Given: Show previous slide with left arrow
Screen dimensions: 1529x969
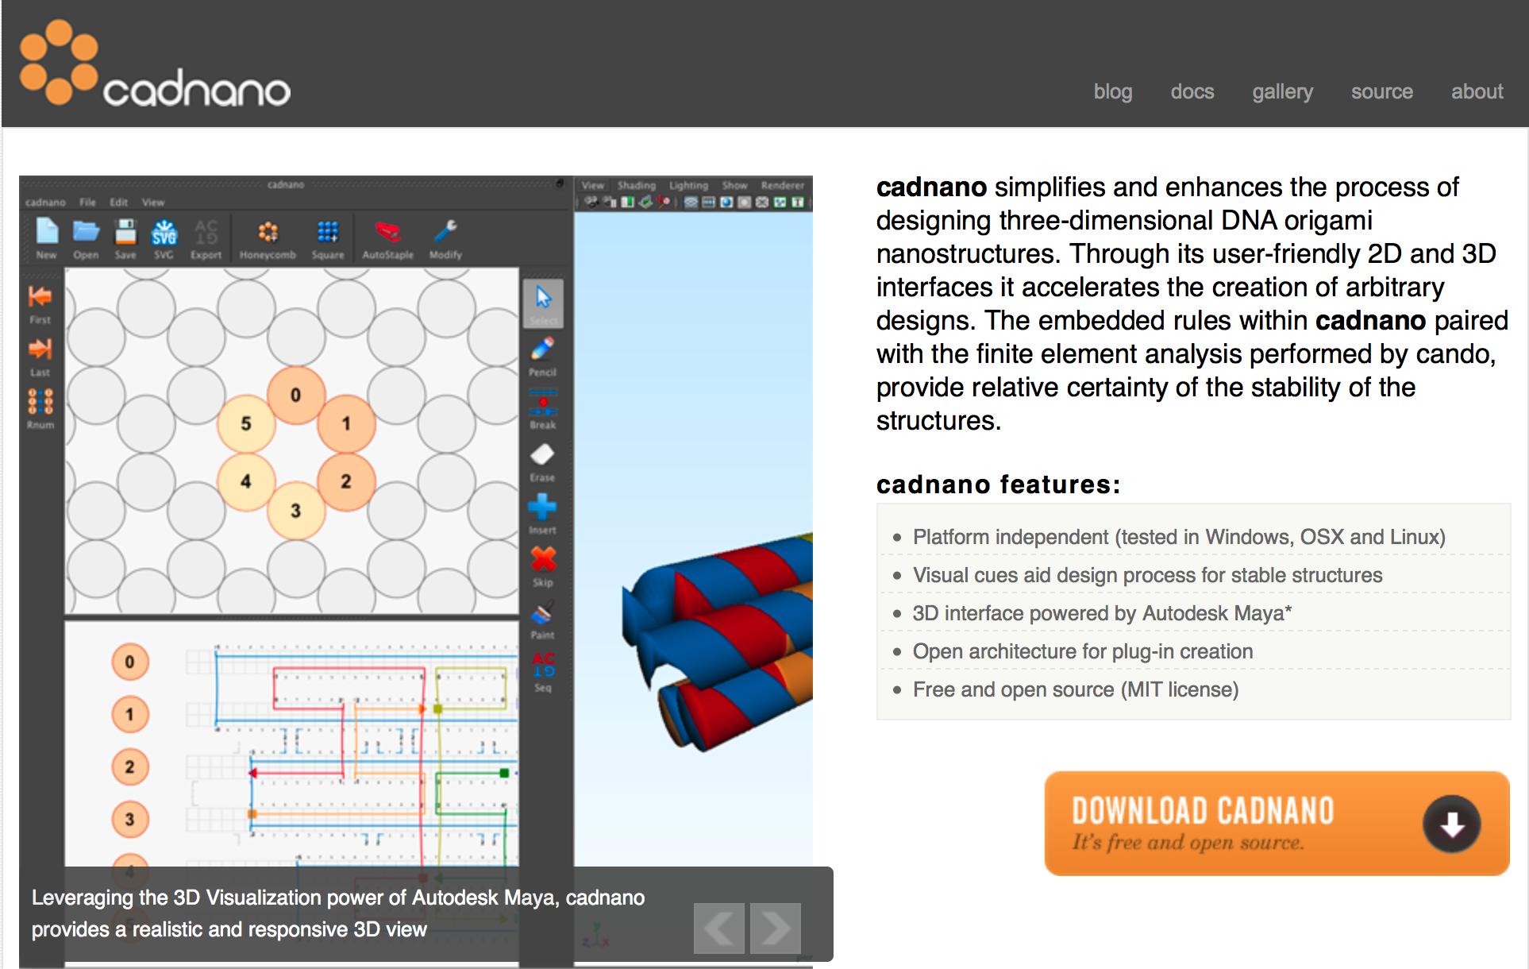Looking at the screenshot, I should point(718,928).
